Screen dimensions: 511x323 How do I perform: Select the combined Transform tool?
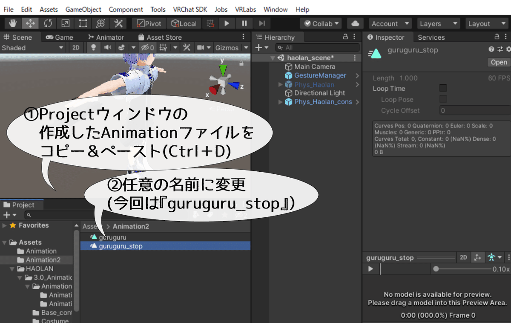(100, 23)
